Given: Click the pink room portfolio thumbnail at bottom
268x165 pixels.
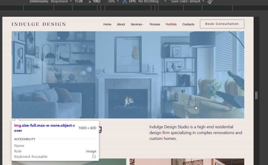Looking at the screenshot, I should coord(187,162).
